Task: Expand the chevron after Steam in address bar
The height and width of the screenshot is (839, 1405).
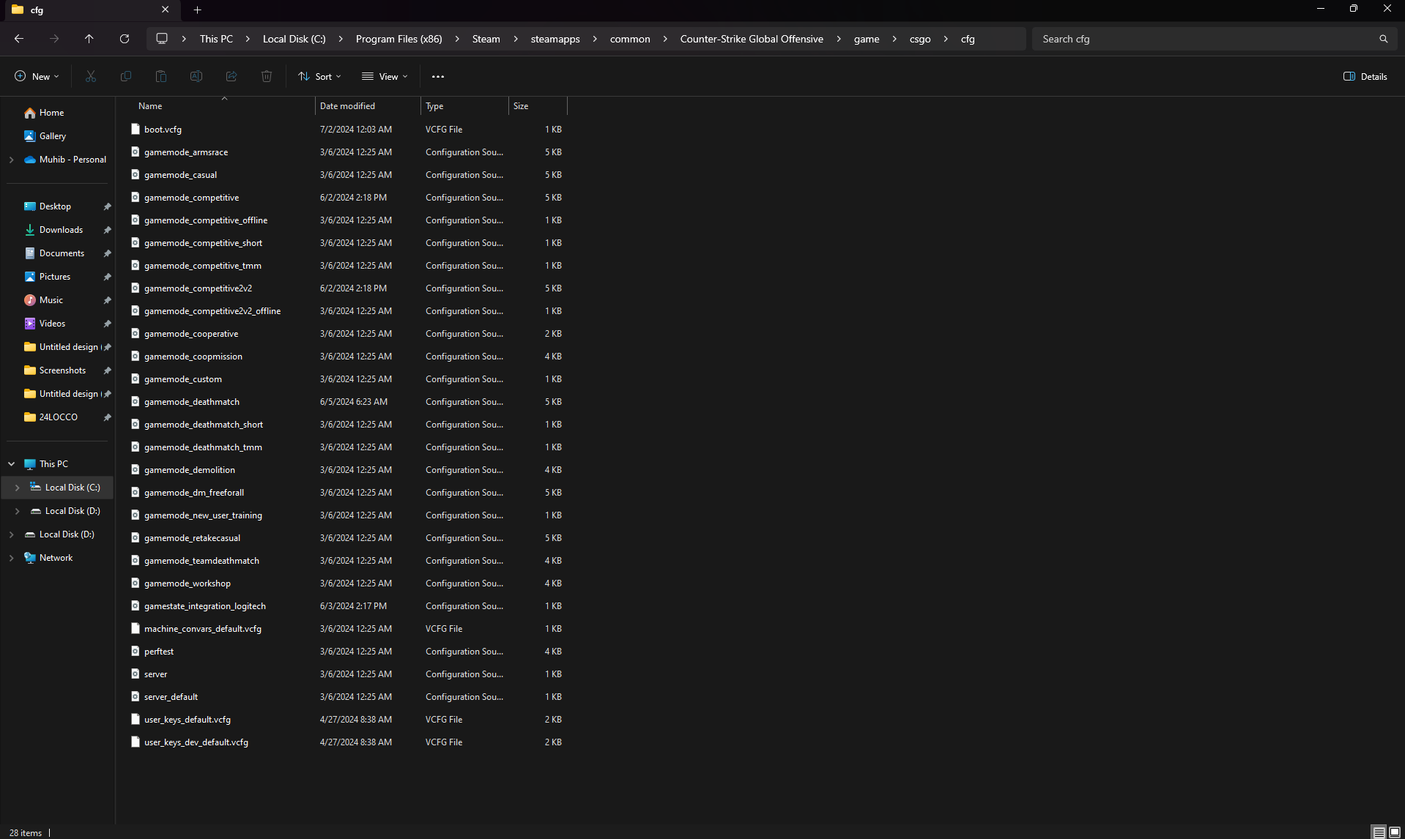Action: click(515, 39)
